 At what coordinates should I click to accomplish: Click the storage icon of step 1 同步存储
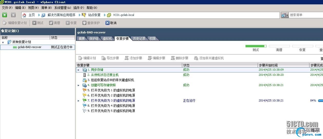click(85, 70)
